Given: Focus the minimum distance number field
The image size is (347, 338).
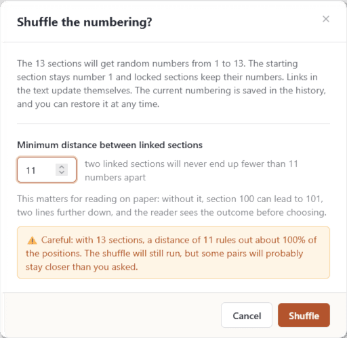Looking at the screenshot, I should (47, 170).
